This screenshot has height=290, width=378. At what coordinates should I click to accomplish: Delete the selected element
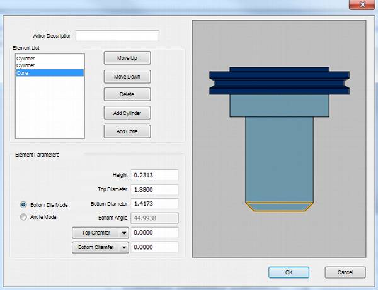pyautogui.click(x=128, y=94)
